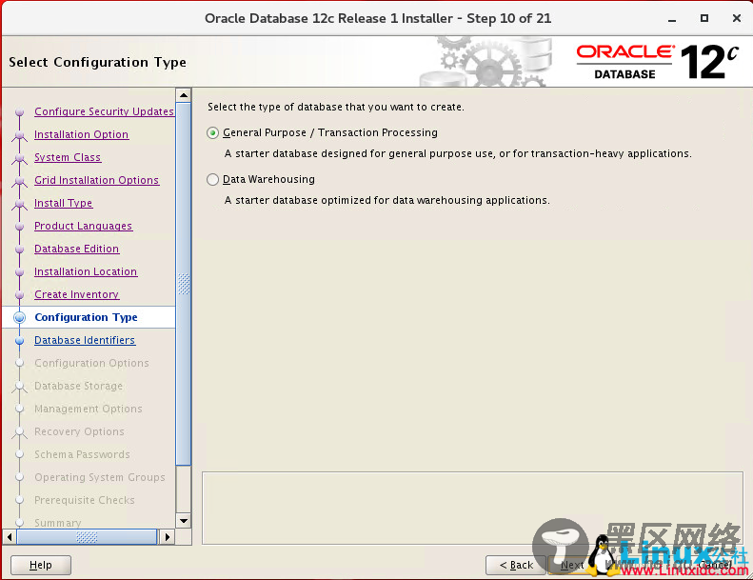Click the horizontal scrollbar right arrow
Viewport: 753px width, 580px height.
[x=167, y=537]
